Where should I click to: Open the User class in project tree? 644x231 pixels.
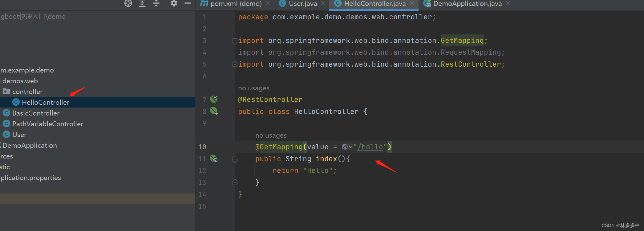click(x=19, y=135)
